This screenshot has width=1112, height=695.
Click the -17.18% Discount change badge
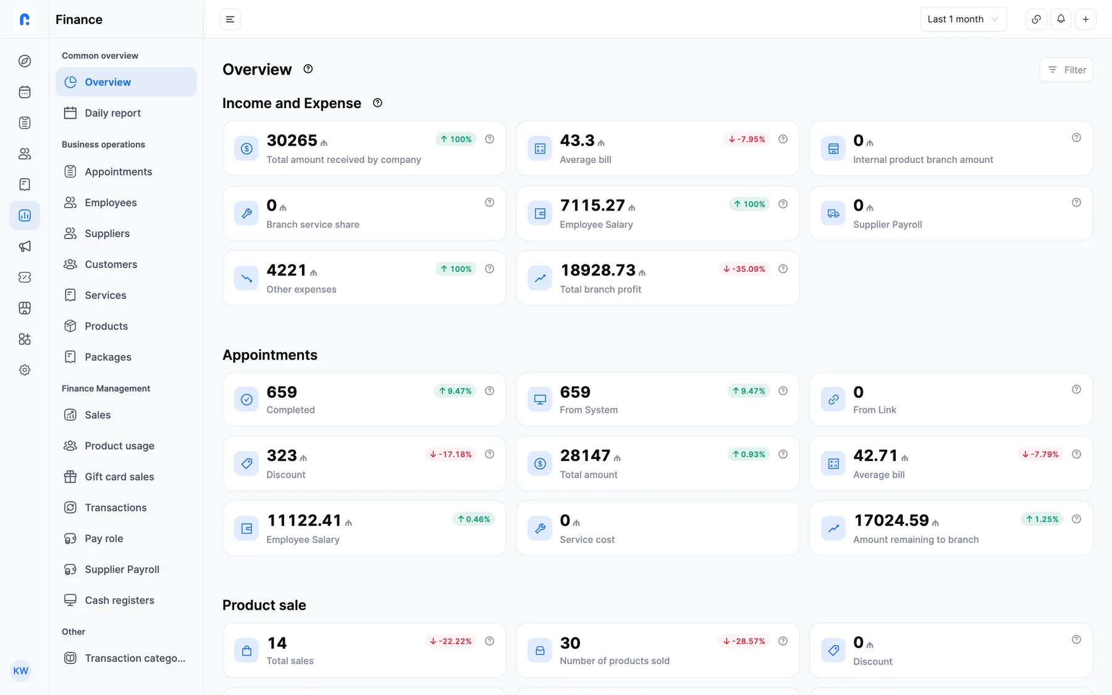[x=451, y=454]
